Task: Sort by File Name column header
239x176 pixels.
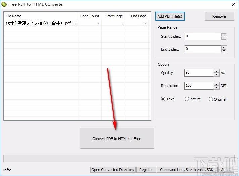Action: tap(41, 16)
